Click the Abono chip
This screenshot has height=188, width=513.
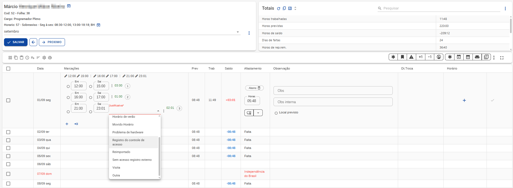point(254,88)
